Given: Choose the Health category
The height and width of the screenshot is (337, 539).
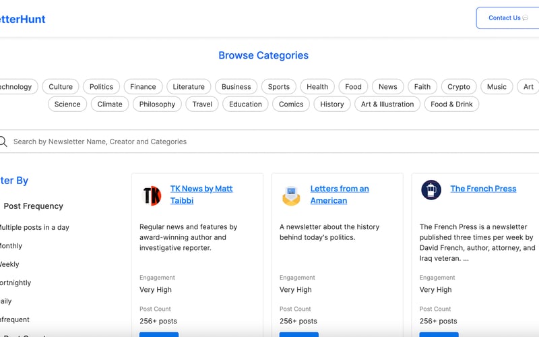Looking at the screenshot, I should [317, 87].
